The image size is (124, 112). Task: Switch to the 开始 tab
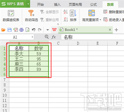tap(40, 5)
